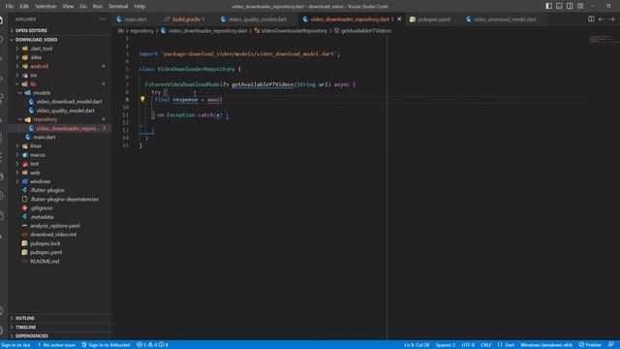Click the Ln 9, Col 28 cursor position
This screenshot has height=349, width=620.
coord(417,345)
